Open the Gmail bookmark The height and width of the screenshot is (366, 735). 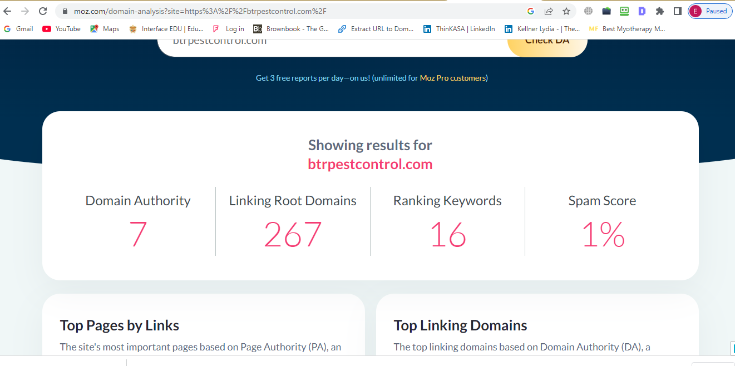[18, 29]
